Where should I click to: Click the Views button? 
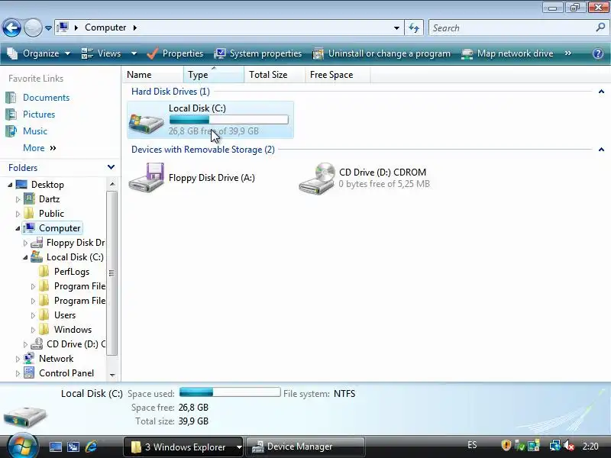point(102,53)
